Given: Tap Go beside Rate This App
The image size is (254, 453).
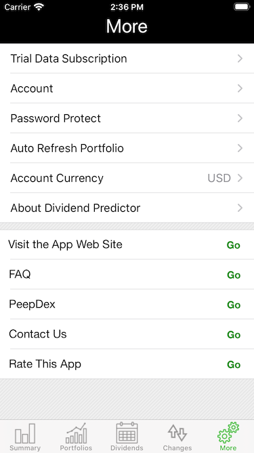Looking at the screenshot, I should coord(234,365).
